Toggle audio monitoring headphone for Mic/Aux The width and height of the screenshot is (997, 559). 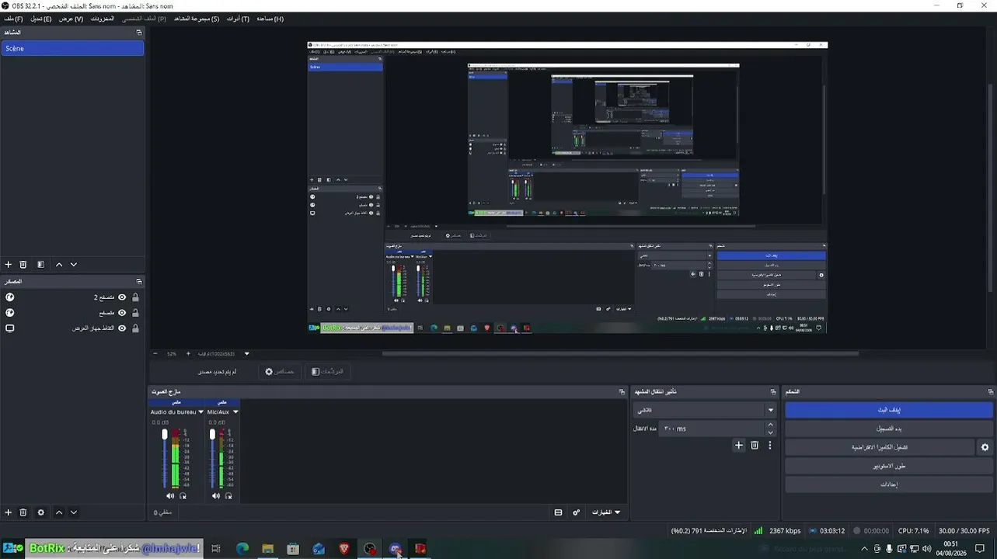(229, 496)
